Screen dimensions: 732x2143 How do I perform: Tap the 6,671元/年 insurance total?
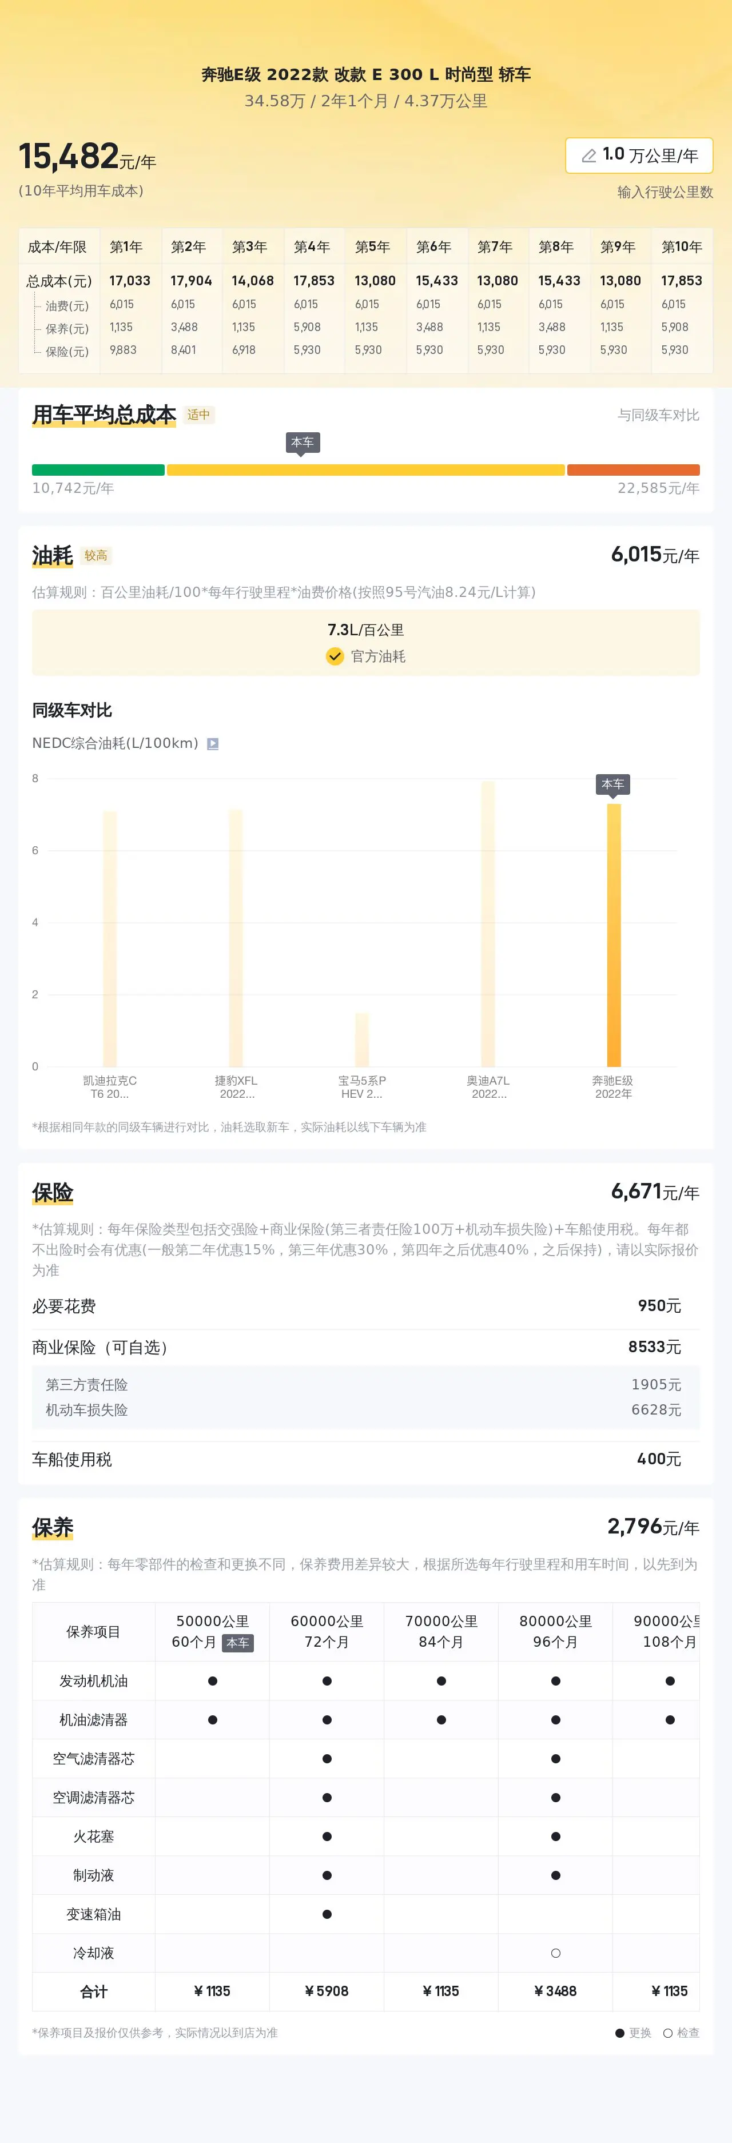655,1192
